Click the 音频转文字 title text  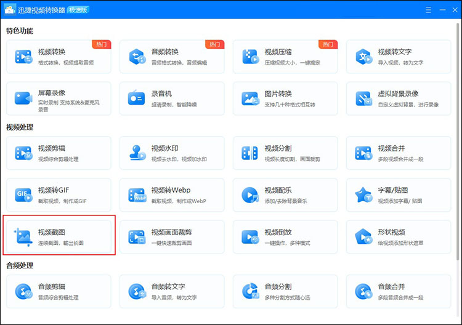(x=168, y=287)
